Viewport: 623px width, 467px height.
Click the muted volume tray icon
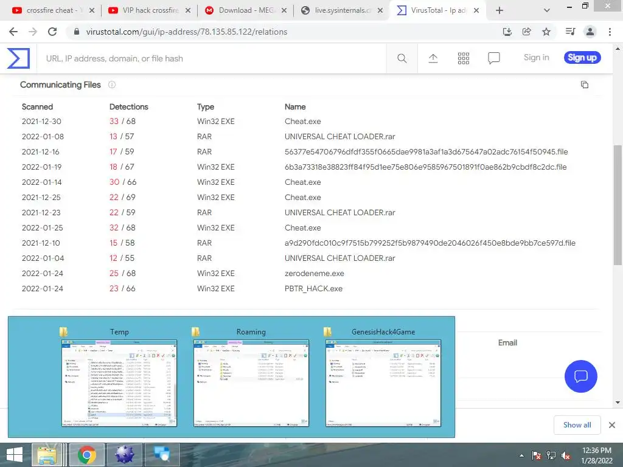[566, 455]
